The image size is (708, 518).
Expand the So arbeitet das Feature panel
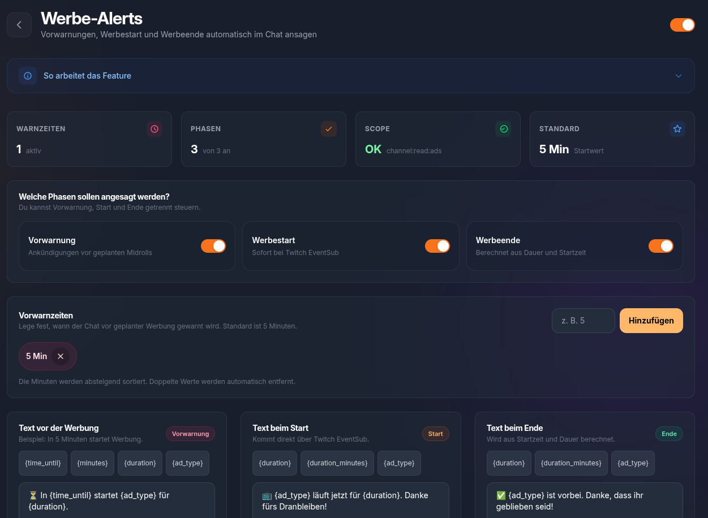(678, 75)
